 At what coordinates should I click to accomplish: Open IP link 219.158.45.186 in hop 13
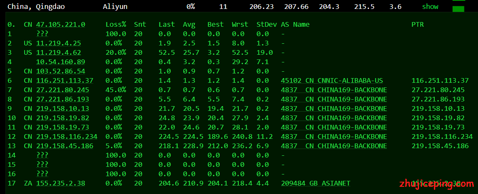pyautogui.click(x=64, y=146)
